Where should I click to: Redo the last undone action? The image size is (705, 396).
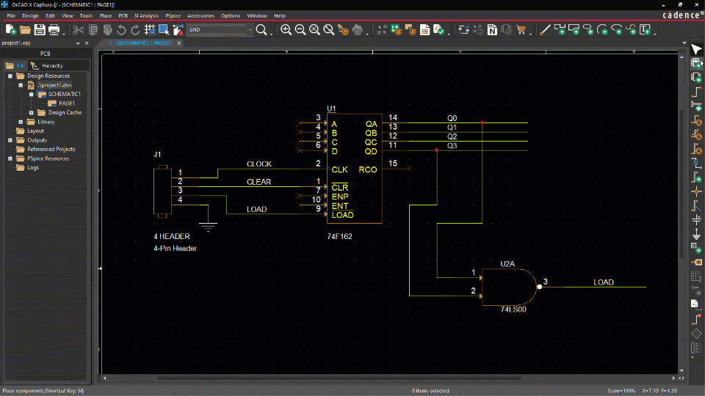[x=135, y=30]
